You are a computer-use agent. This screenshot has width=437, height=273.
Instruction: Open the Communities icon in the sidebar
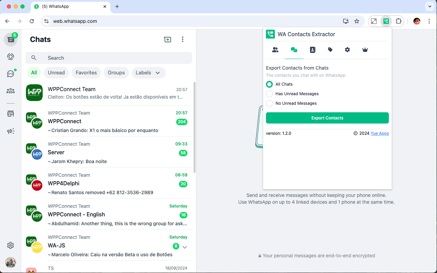[11, 91]
